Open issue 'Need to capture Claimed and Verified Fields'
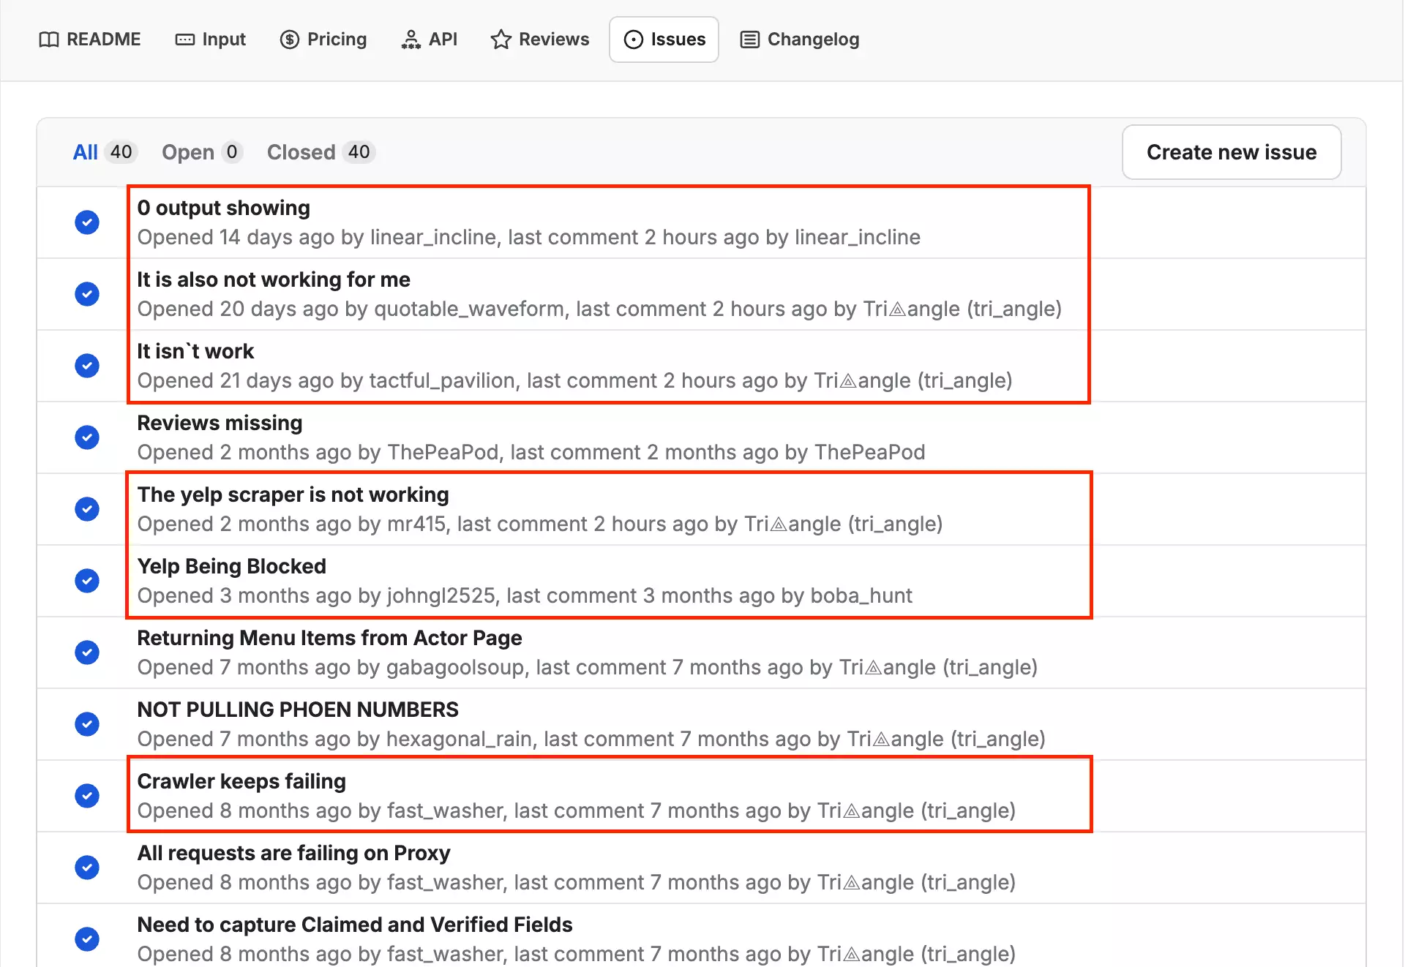The width and height of the screenshot is (1405, 967). 355,925
